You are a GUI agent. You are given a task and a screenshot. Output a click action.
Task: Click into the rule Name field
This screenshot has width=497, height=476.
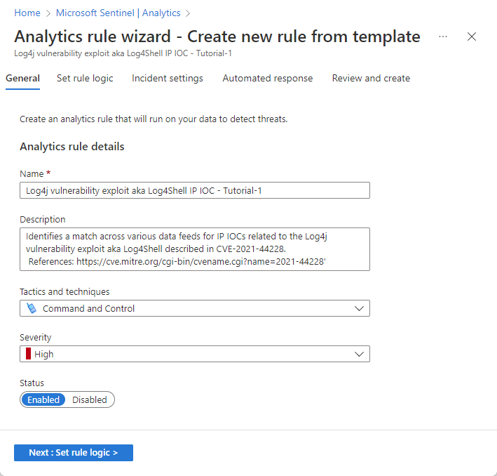[x=195, y=190]
